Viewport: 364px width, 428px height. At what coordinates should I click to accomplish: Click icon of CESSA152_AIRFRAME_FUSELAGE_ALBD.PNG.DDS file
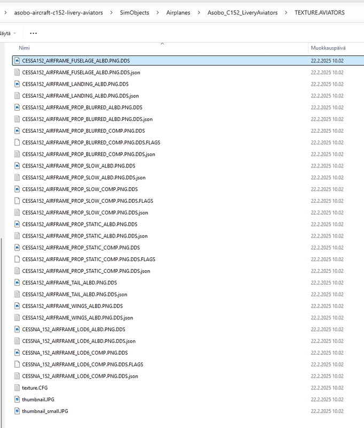point(17,60)
